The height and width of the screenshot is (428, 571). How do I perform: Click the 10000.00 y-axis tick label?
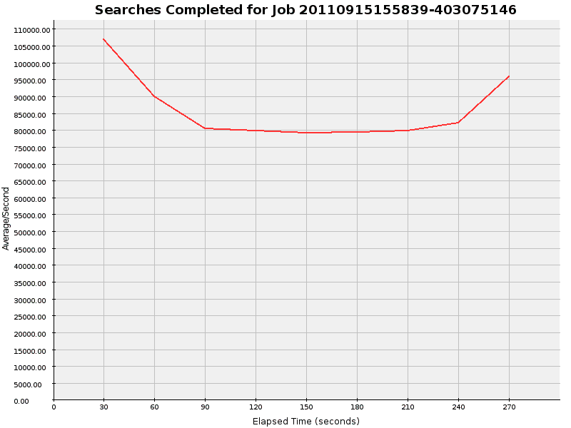[x=31, y=367]
